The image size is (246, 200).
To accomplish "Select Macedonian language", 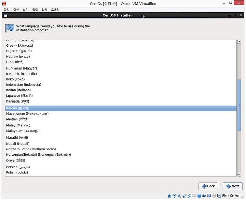I will coord(121,113).
